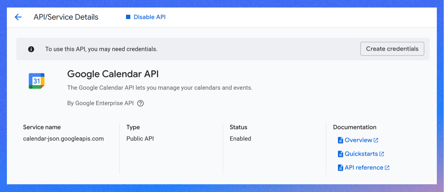Click the Disable API button
444x192 pixels.
point(146,17)
